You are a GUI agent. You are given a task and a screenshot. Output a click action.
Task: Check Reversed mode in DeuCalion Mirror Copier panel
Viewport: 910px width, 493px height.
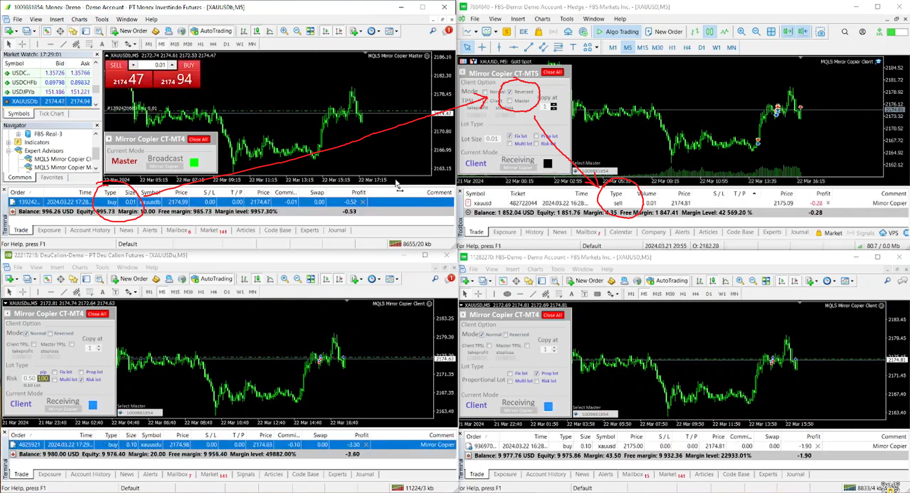coord(50,333)
